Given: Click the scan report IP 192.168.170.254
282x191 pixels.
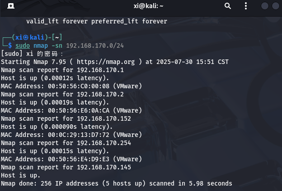Looking at the screenshot, I should pos(104,143).
